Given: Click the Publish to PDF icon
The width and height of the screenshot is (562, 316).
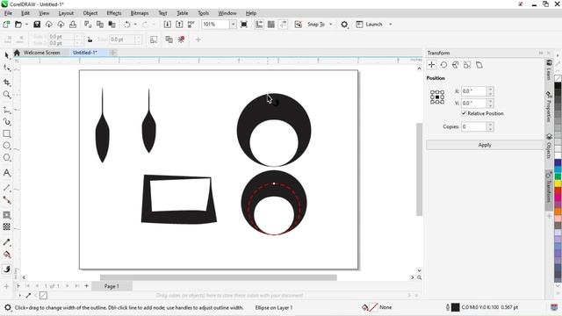Looking at the screenshot, I should coord(191,25).
